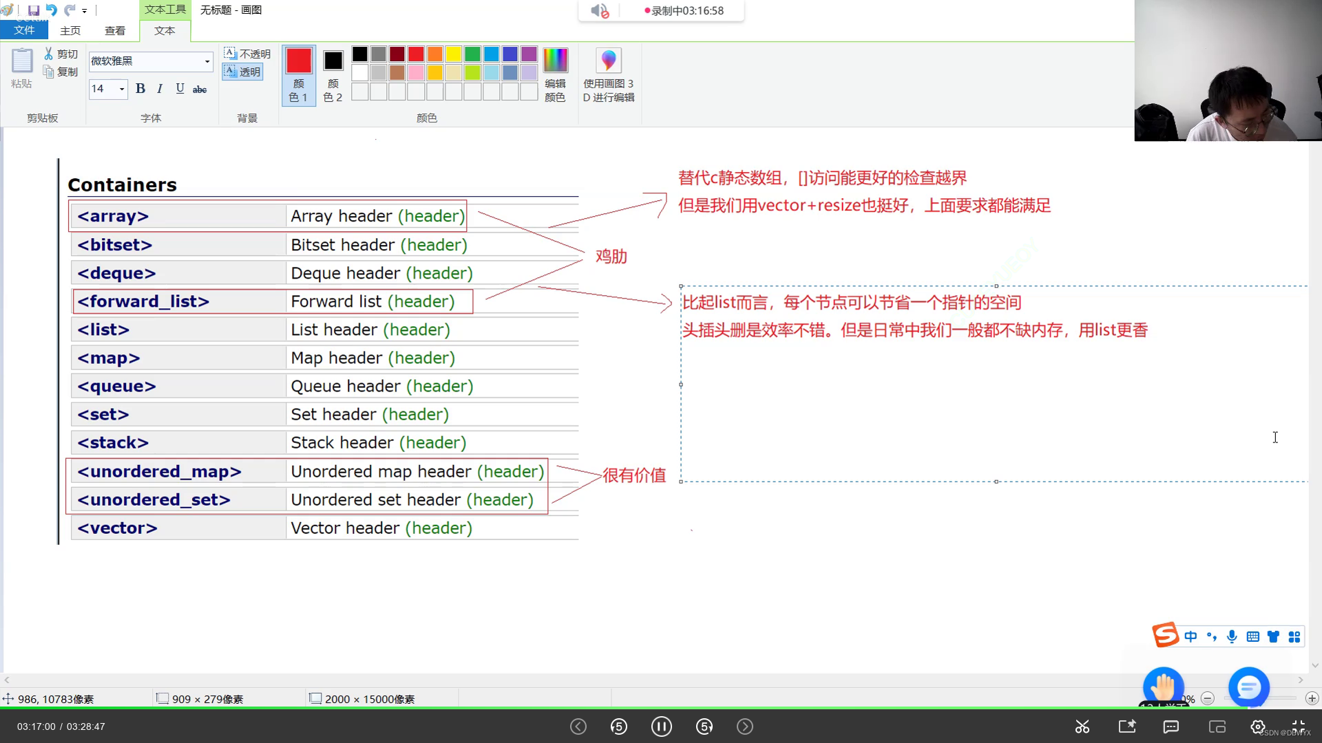
Task: Click the zoom in plus button
Action: 1312,698
